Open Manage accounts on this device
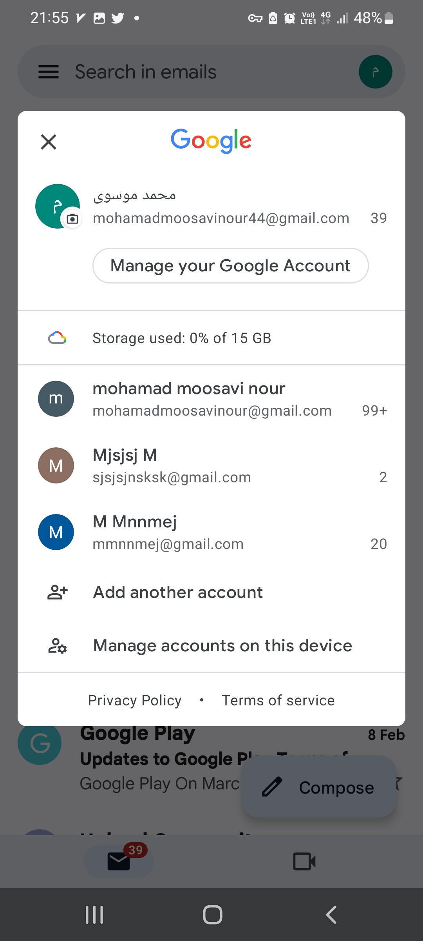Viewport: 423px width, 941px height. (222, 646)
